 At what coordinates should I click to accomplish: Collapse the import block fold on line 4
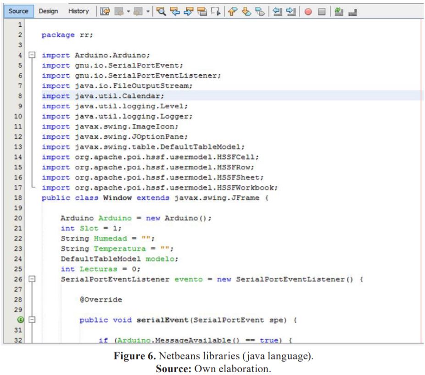(x=32, y=55)
